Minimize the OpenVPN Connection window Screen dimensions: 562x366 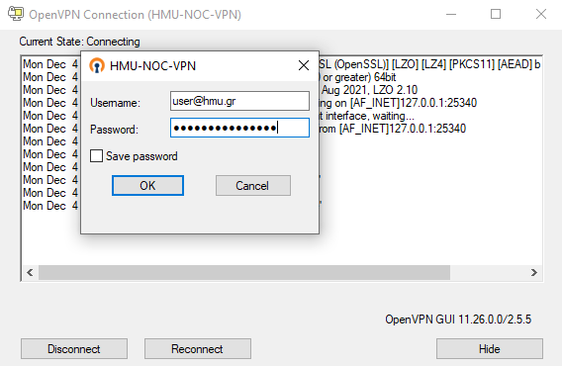pyautogui.click(x=451, y=14)
